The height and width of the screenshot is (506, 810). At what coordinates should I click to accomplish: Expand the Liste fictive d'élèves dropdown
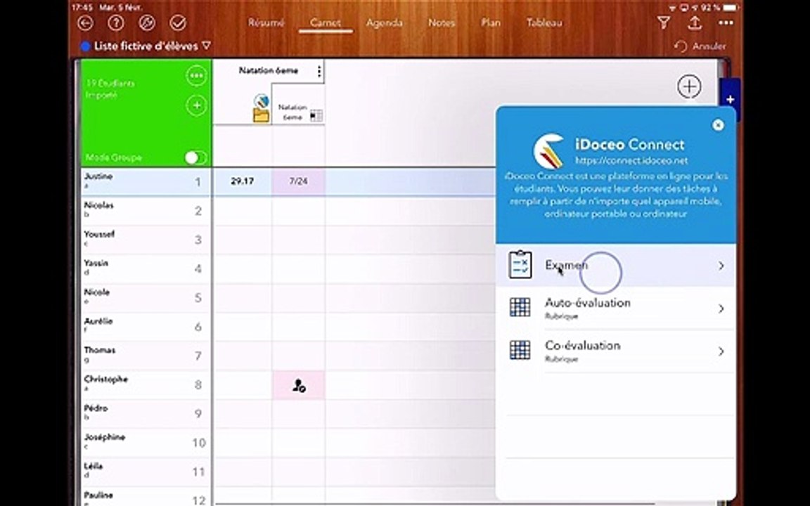click(206, 46)
